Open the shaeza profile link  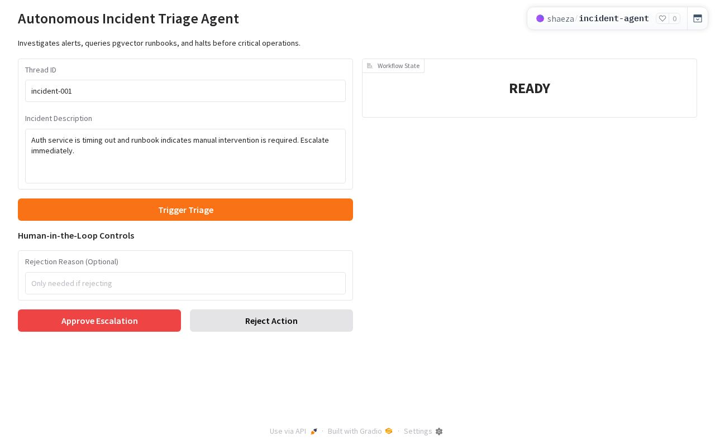561,18
